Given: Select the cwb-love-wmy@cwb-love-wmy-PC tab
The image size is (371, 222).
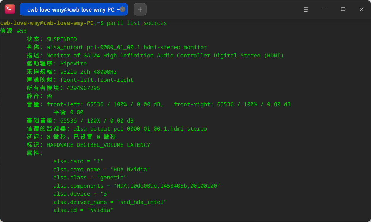Looking at the screenshot, I should click(74, 9).
